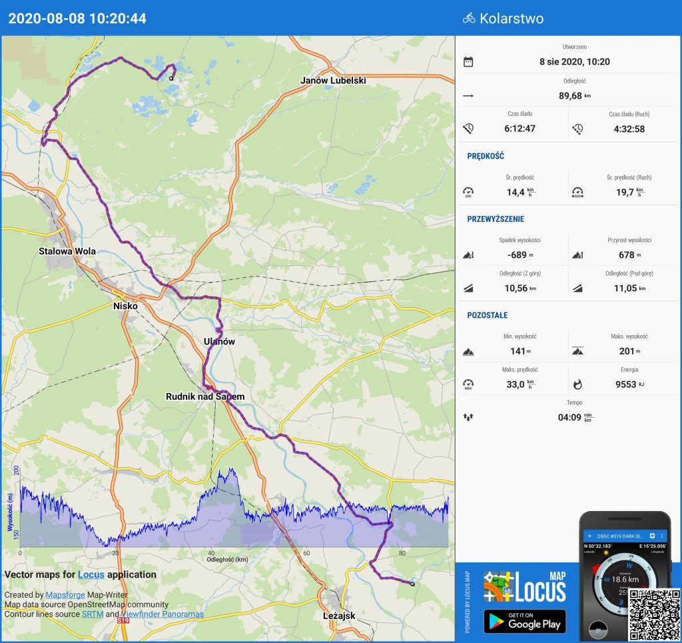The width and height of the screenshot is (682, 643).
Task: Click the energy flame icon beside 9553 kJ
Action: click(577, 384)
